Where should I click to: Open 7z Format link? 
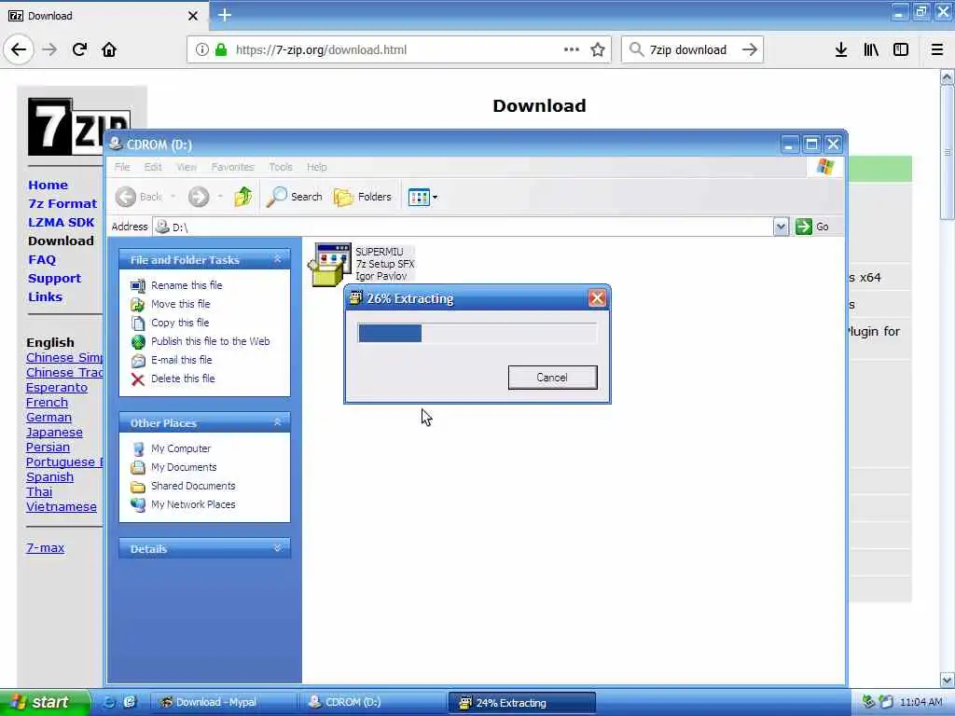pos(62,204)
